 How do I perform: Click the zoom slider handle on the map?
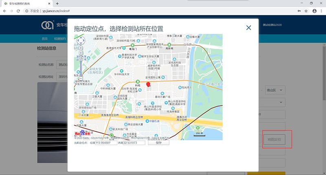pyautogui.click(x=81, y=60)
